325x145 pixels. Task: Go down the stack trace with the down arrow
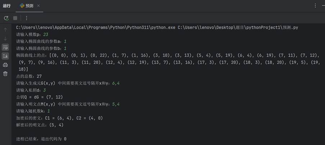[x=5, y=39]
